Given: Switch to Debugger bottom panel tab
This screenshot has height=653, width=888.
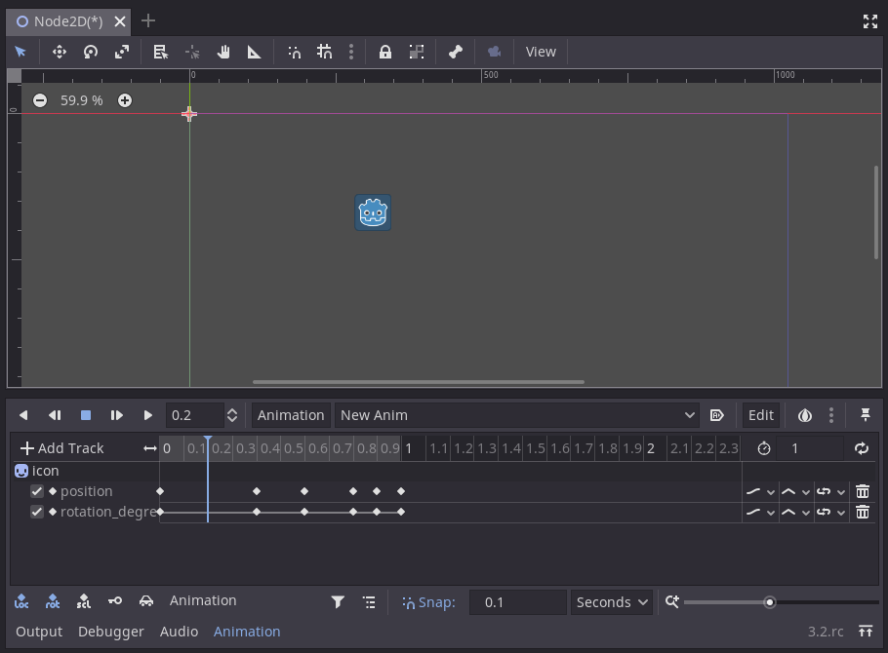Looking at the screenshot, I should click(x=111, y=632).
